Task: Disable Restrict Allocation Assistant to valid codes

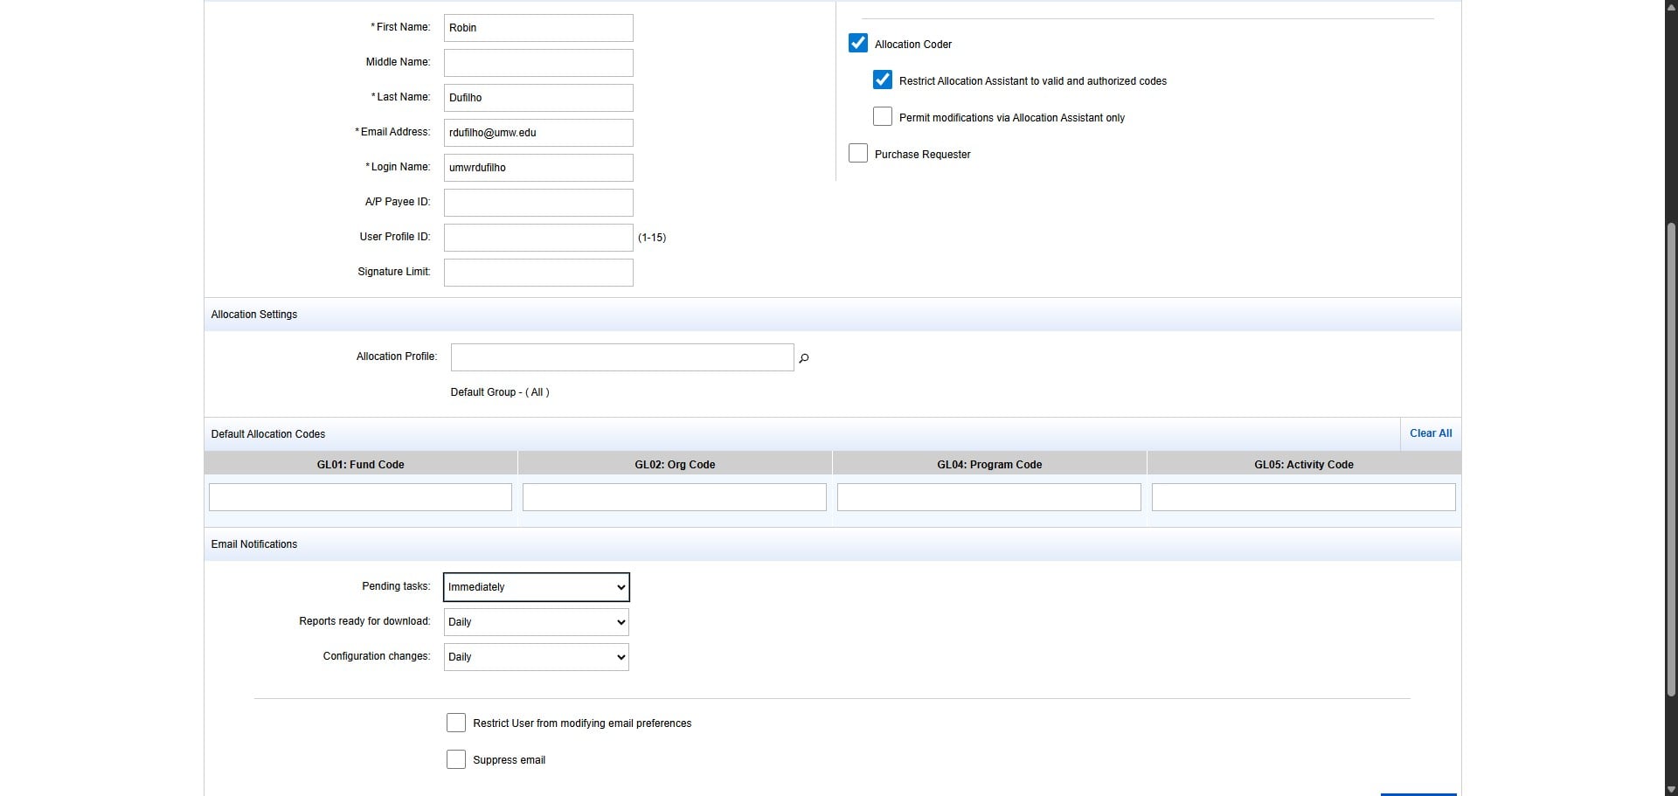Action: [883, 80]
